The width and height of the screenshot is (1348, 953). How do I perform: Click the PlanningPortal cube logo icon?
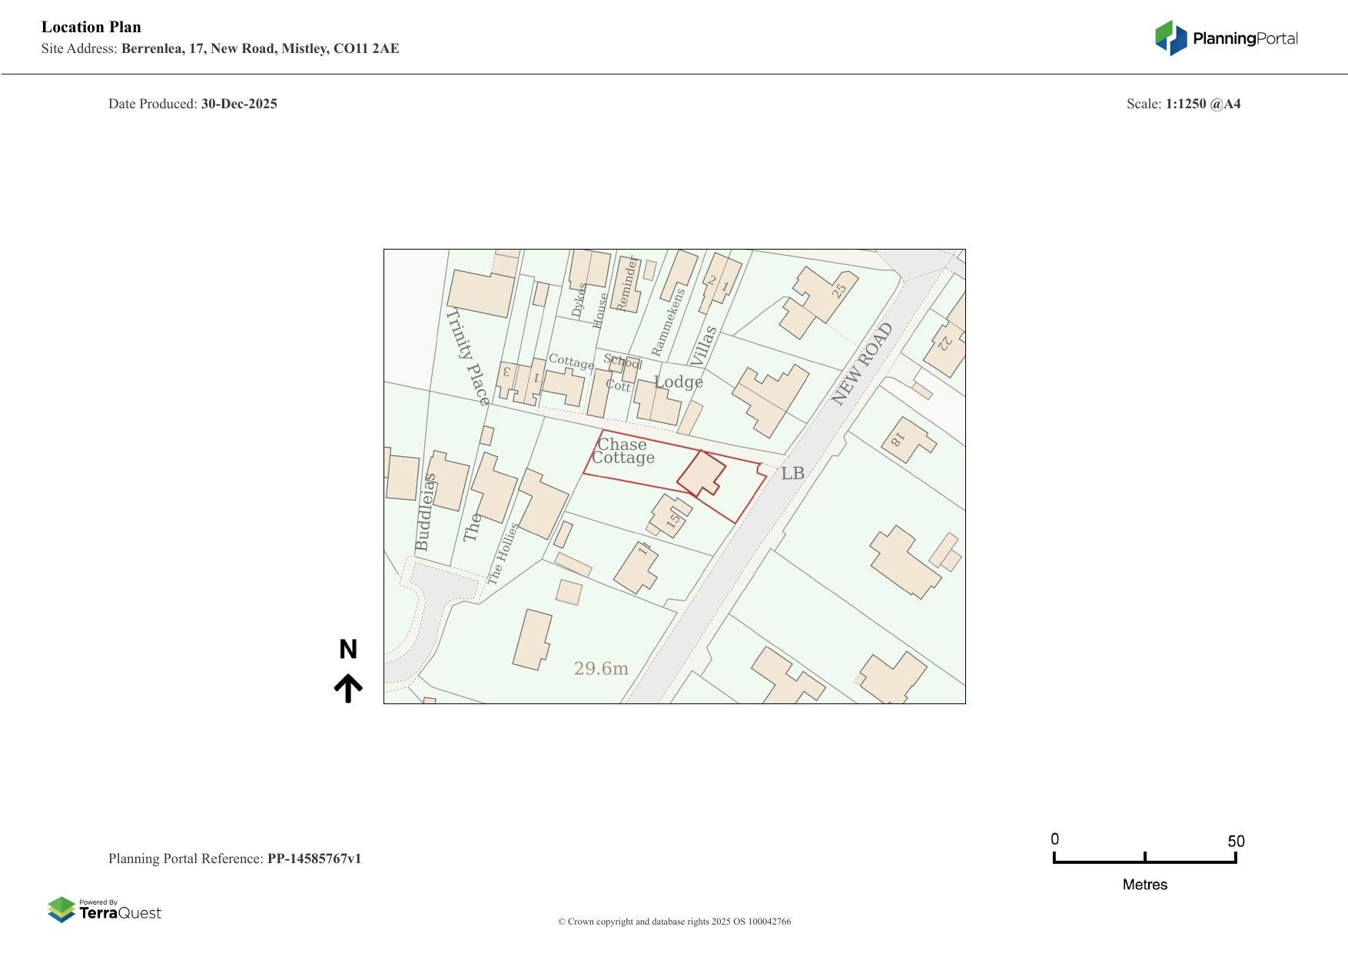1170,38
